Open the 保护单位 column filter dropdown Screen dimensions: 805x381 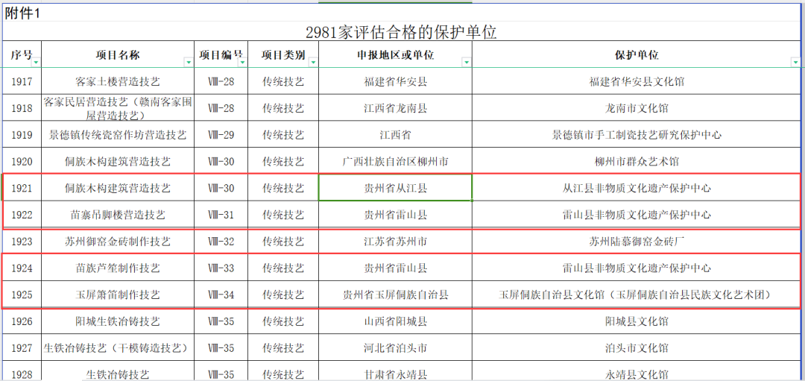point(795,63)
